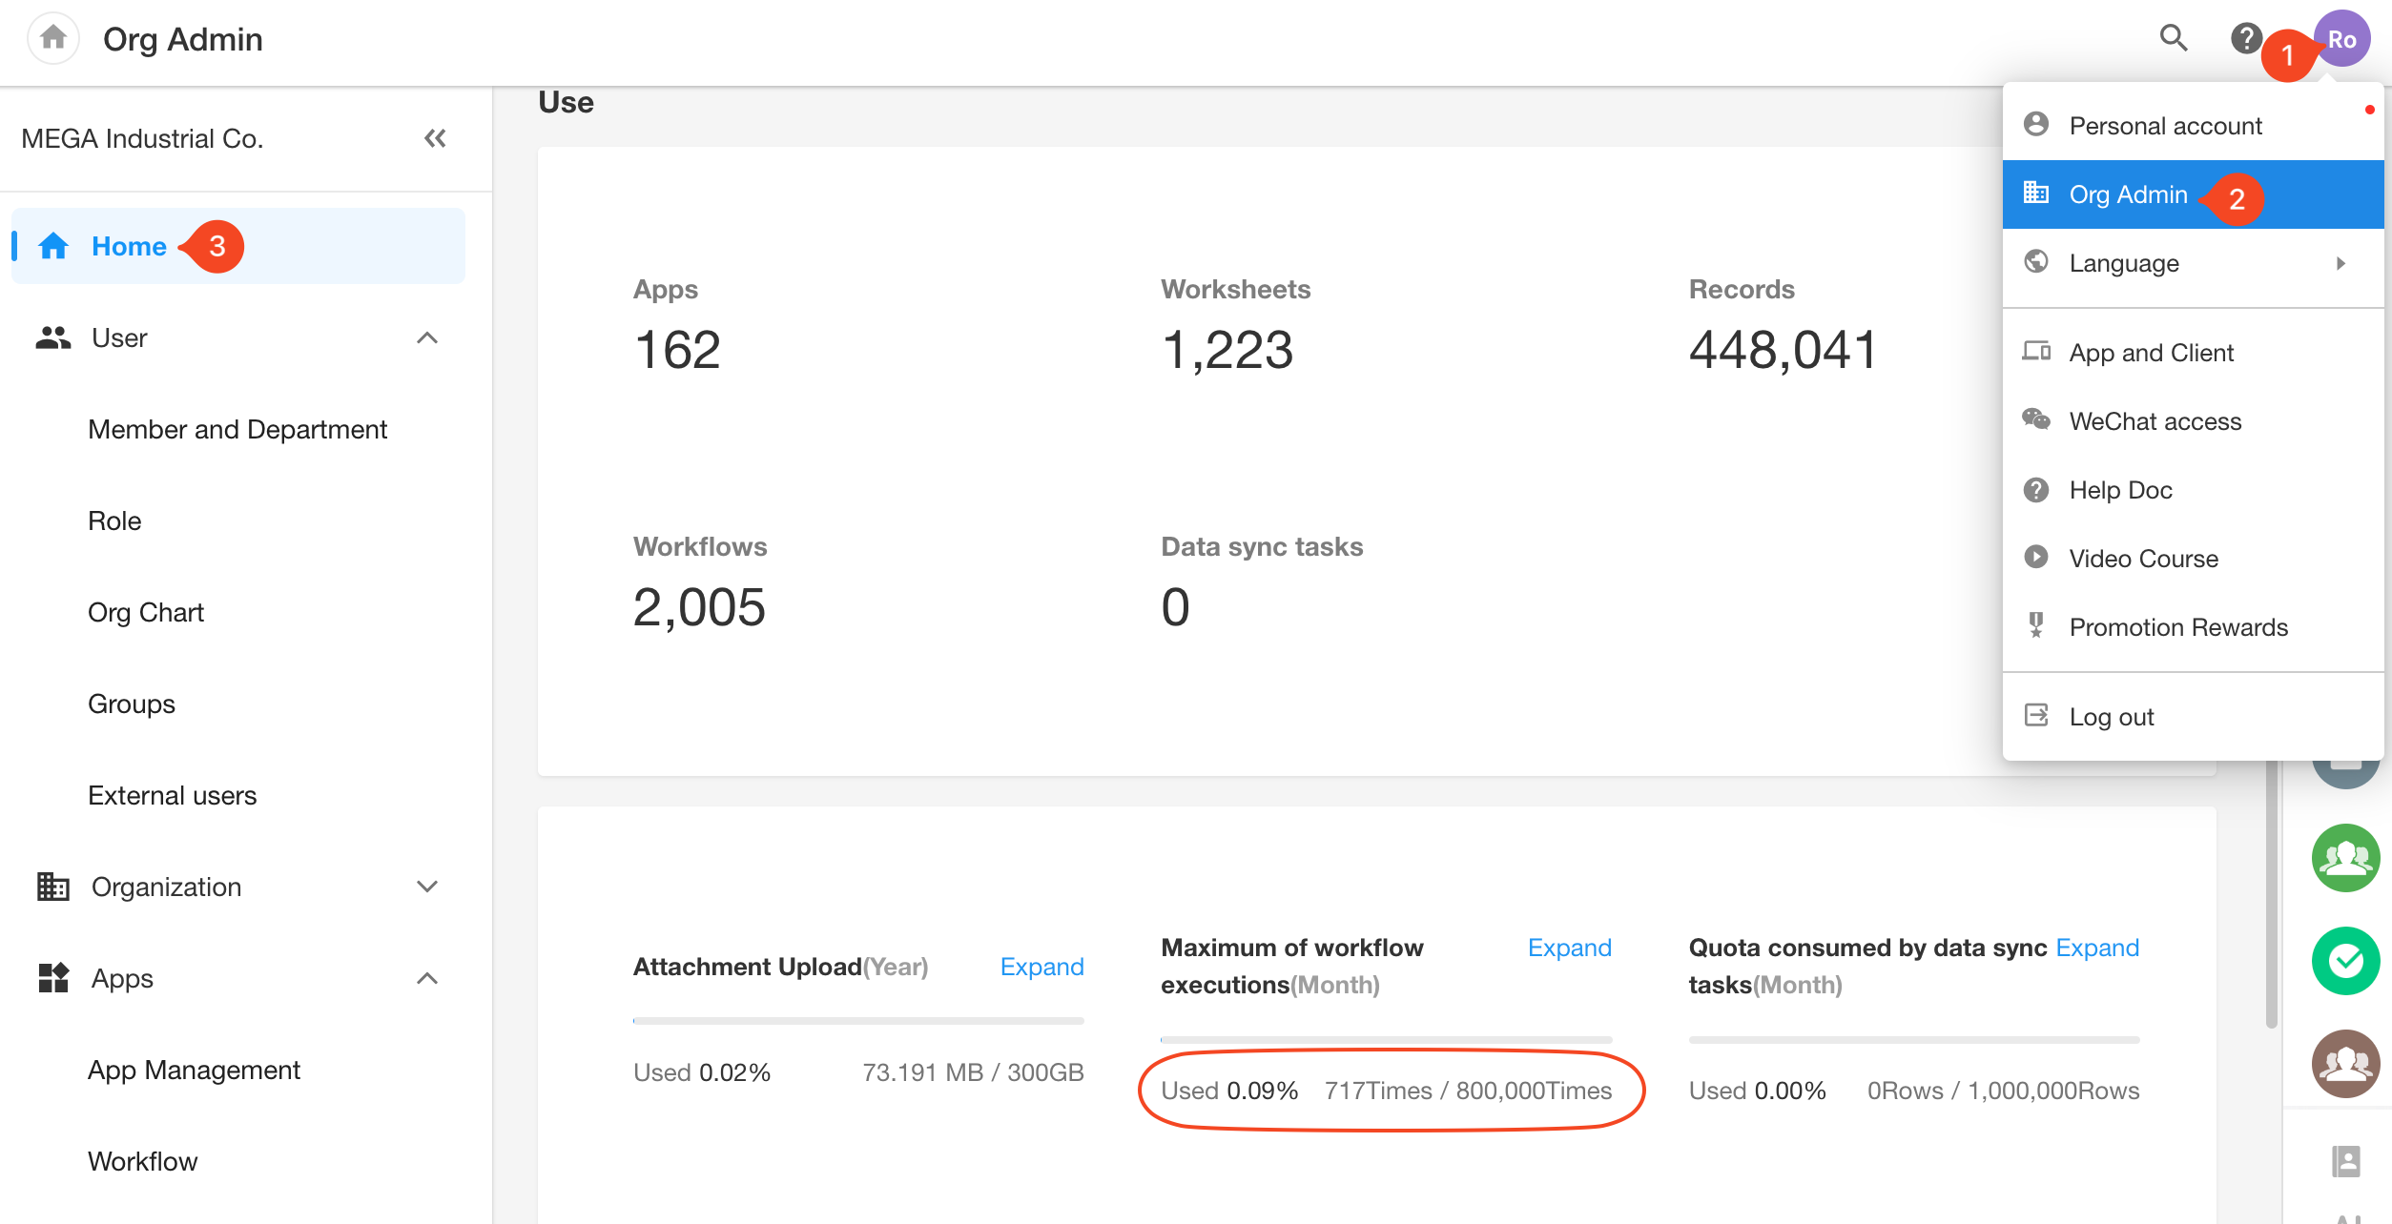Click the green contacts group icon
Screen dimensions: 2392x1224
click(2345, 858)
